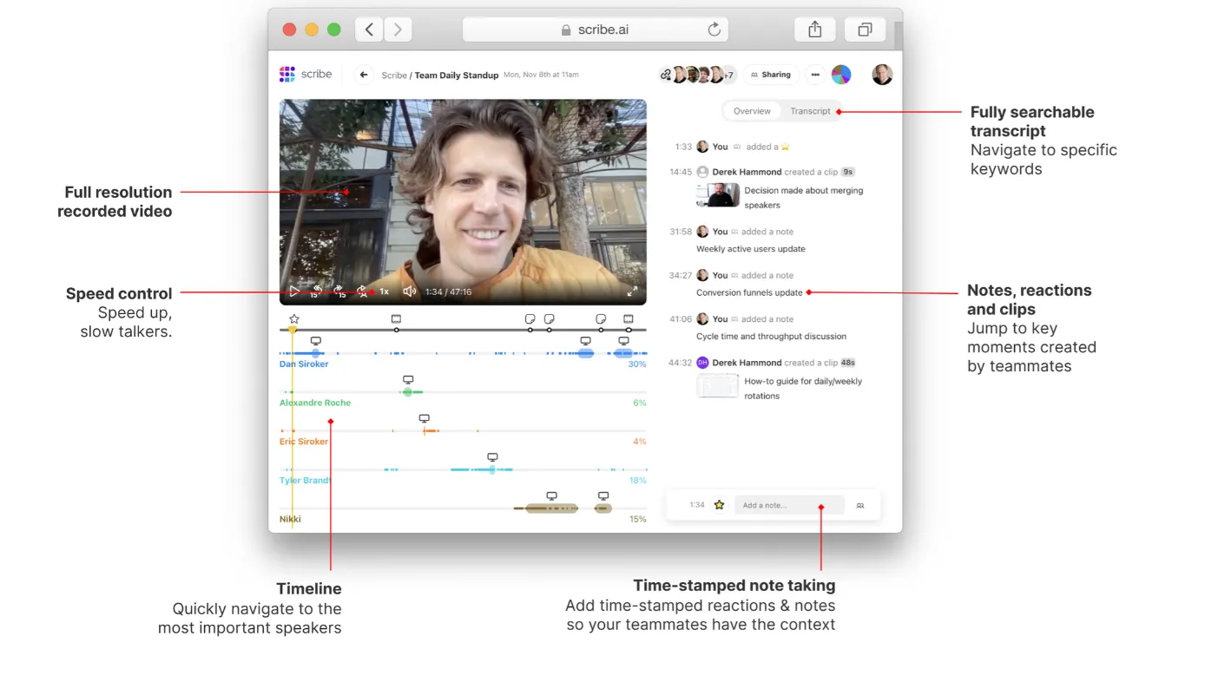Click Tyler Brandt's large speaking segment on track
Image resolution: width=1218 pixels, height=682 pixels.
pos(482,469)
